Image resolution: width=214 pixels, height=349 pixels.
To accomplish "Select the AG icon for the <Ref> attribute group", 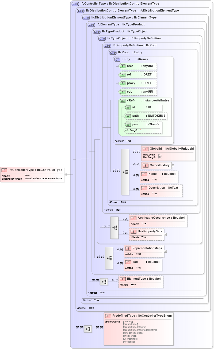I will point(123,100).
